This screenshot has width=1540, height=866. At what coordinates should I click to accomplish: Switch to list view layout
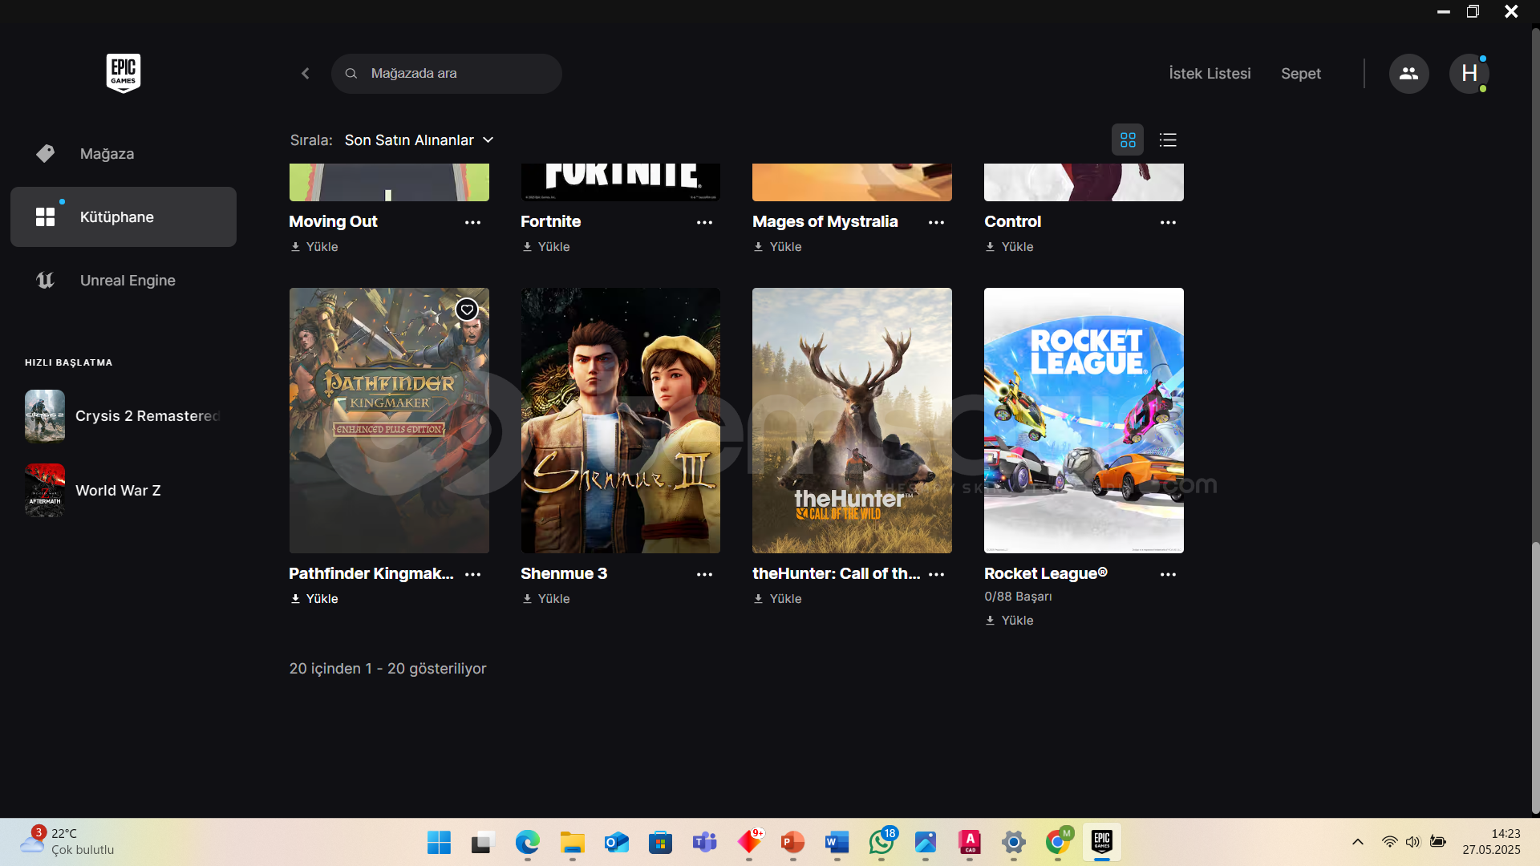pos(1168,140)
